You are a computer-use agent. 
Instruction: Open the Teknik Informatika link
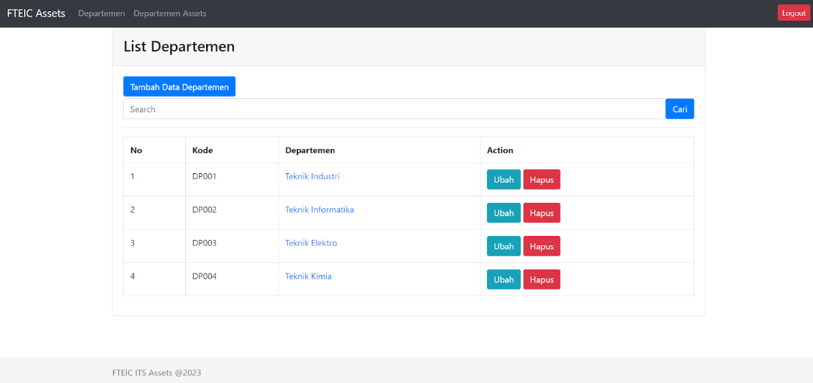(319, 210)
